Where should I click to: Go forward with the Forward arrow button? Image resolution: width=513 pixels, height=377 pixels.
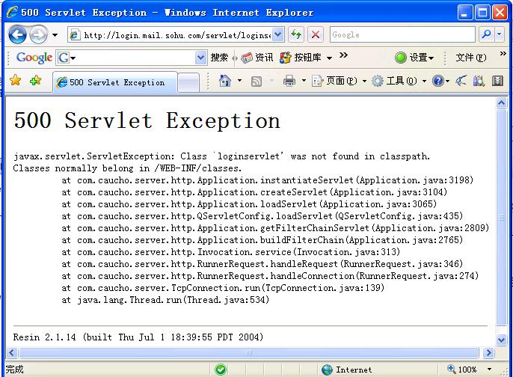pos(38,34)
